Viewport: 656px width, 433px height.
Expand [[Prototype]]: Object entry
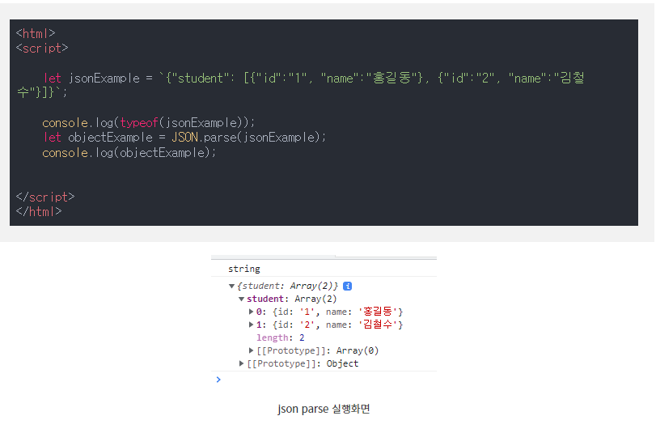(241, 363)
